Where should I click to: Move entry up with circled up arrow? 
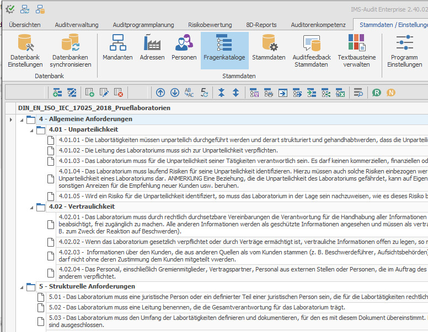pyautogui.click(x=160, y=92)
